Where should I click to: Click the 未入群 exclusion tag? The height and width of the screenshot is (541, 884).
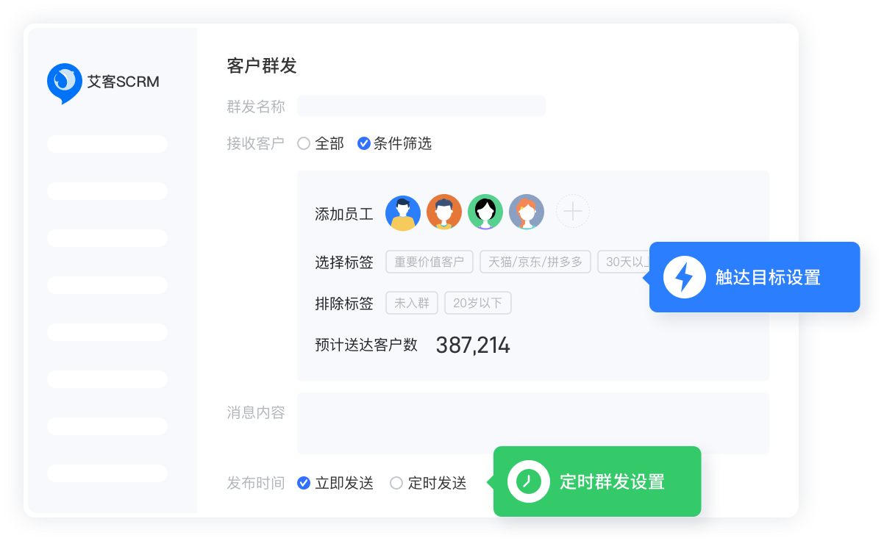click(412, 303)
